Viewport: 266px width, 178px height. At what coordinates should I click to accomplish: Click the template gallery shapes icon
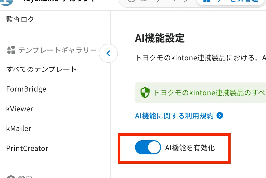coord(11,50)
